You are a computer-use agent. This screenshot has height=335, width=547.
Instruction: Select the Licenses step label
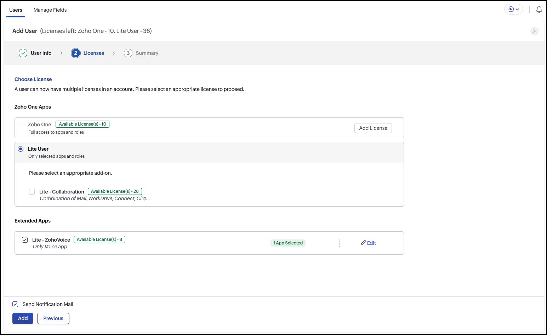94,53
